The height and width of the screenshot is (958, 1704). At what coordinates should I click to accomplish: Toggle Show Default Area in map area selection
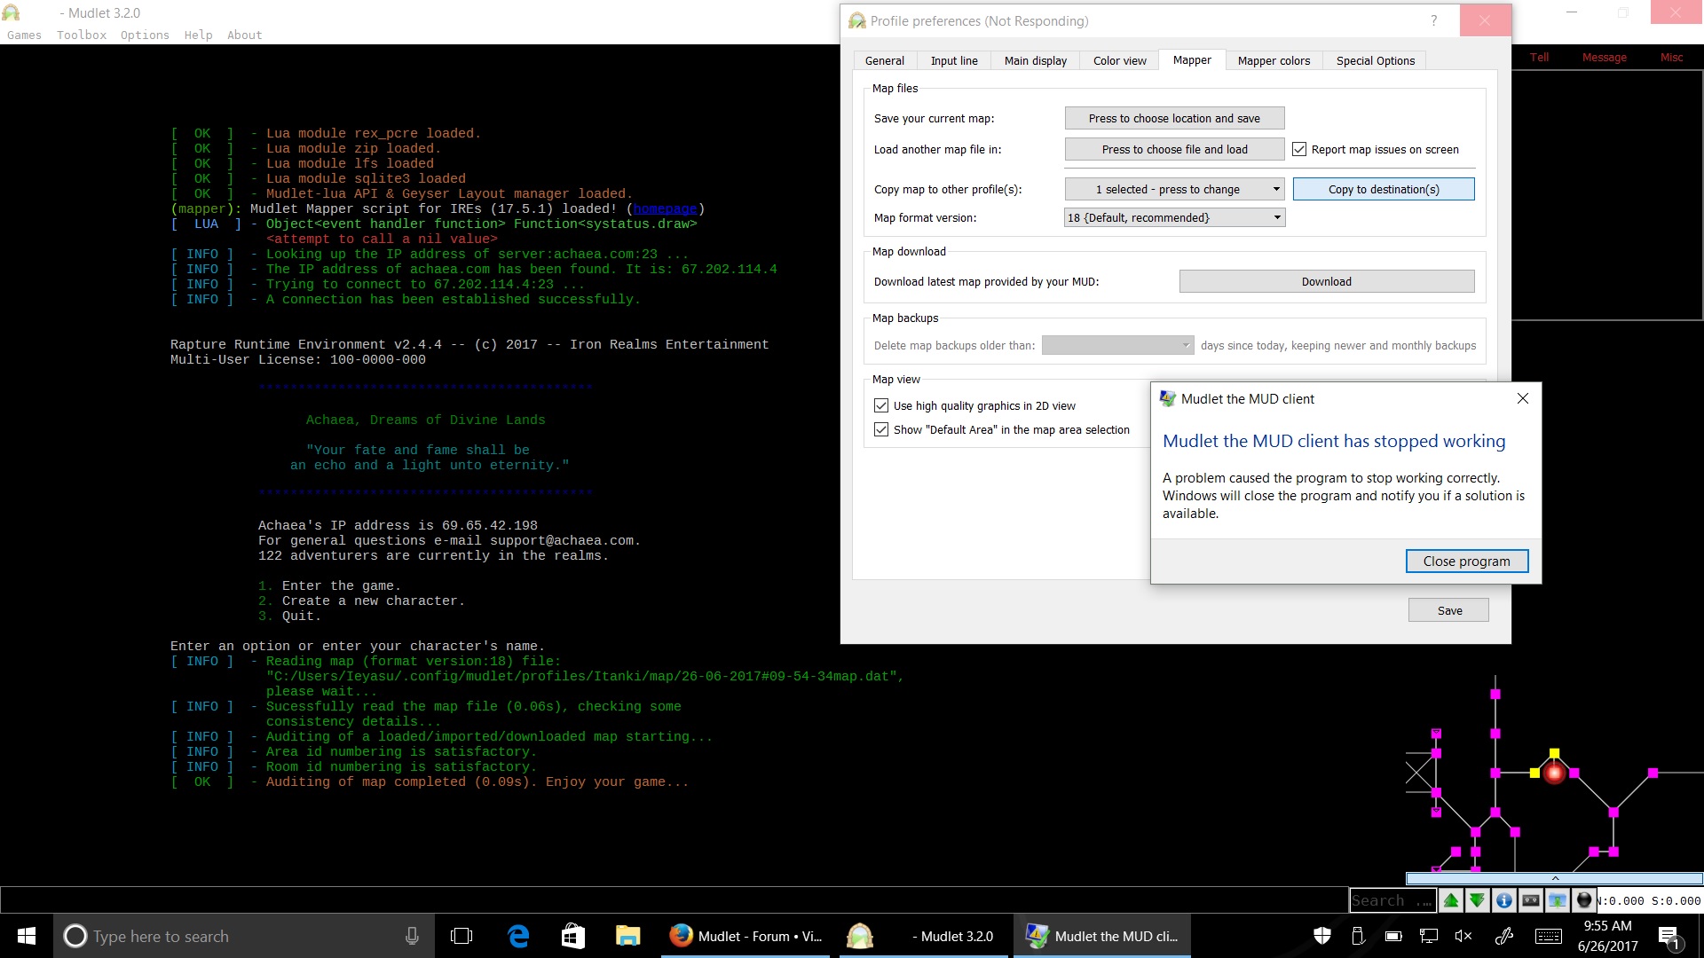click(881, 429)
